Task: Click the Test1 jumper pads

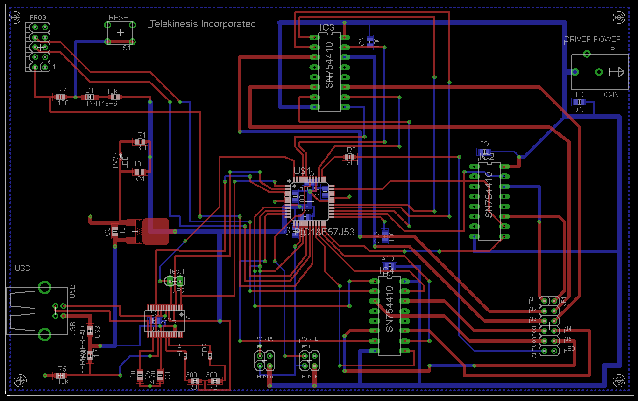Action: 175,281
